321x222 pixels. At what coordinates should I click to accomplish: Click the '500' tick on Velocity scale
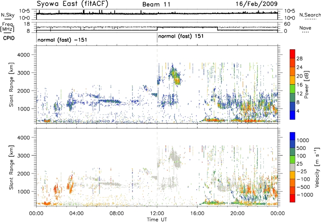click(301, 148)
